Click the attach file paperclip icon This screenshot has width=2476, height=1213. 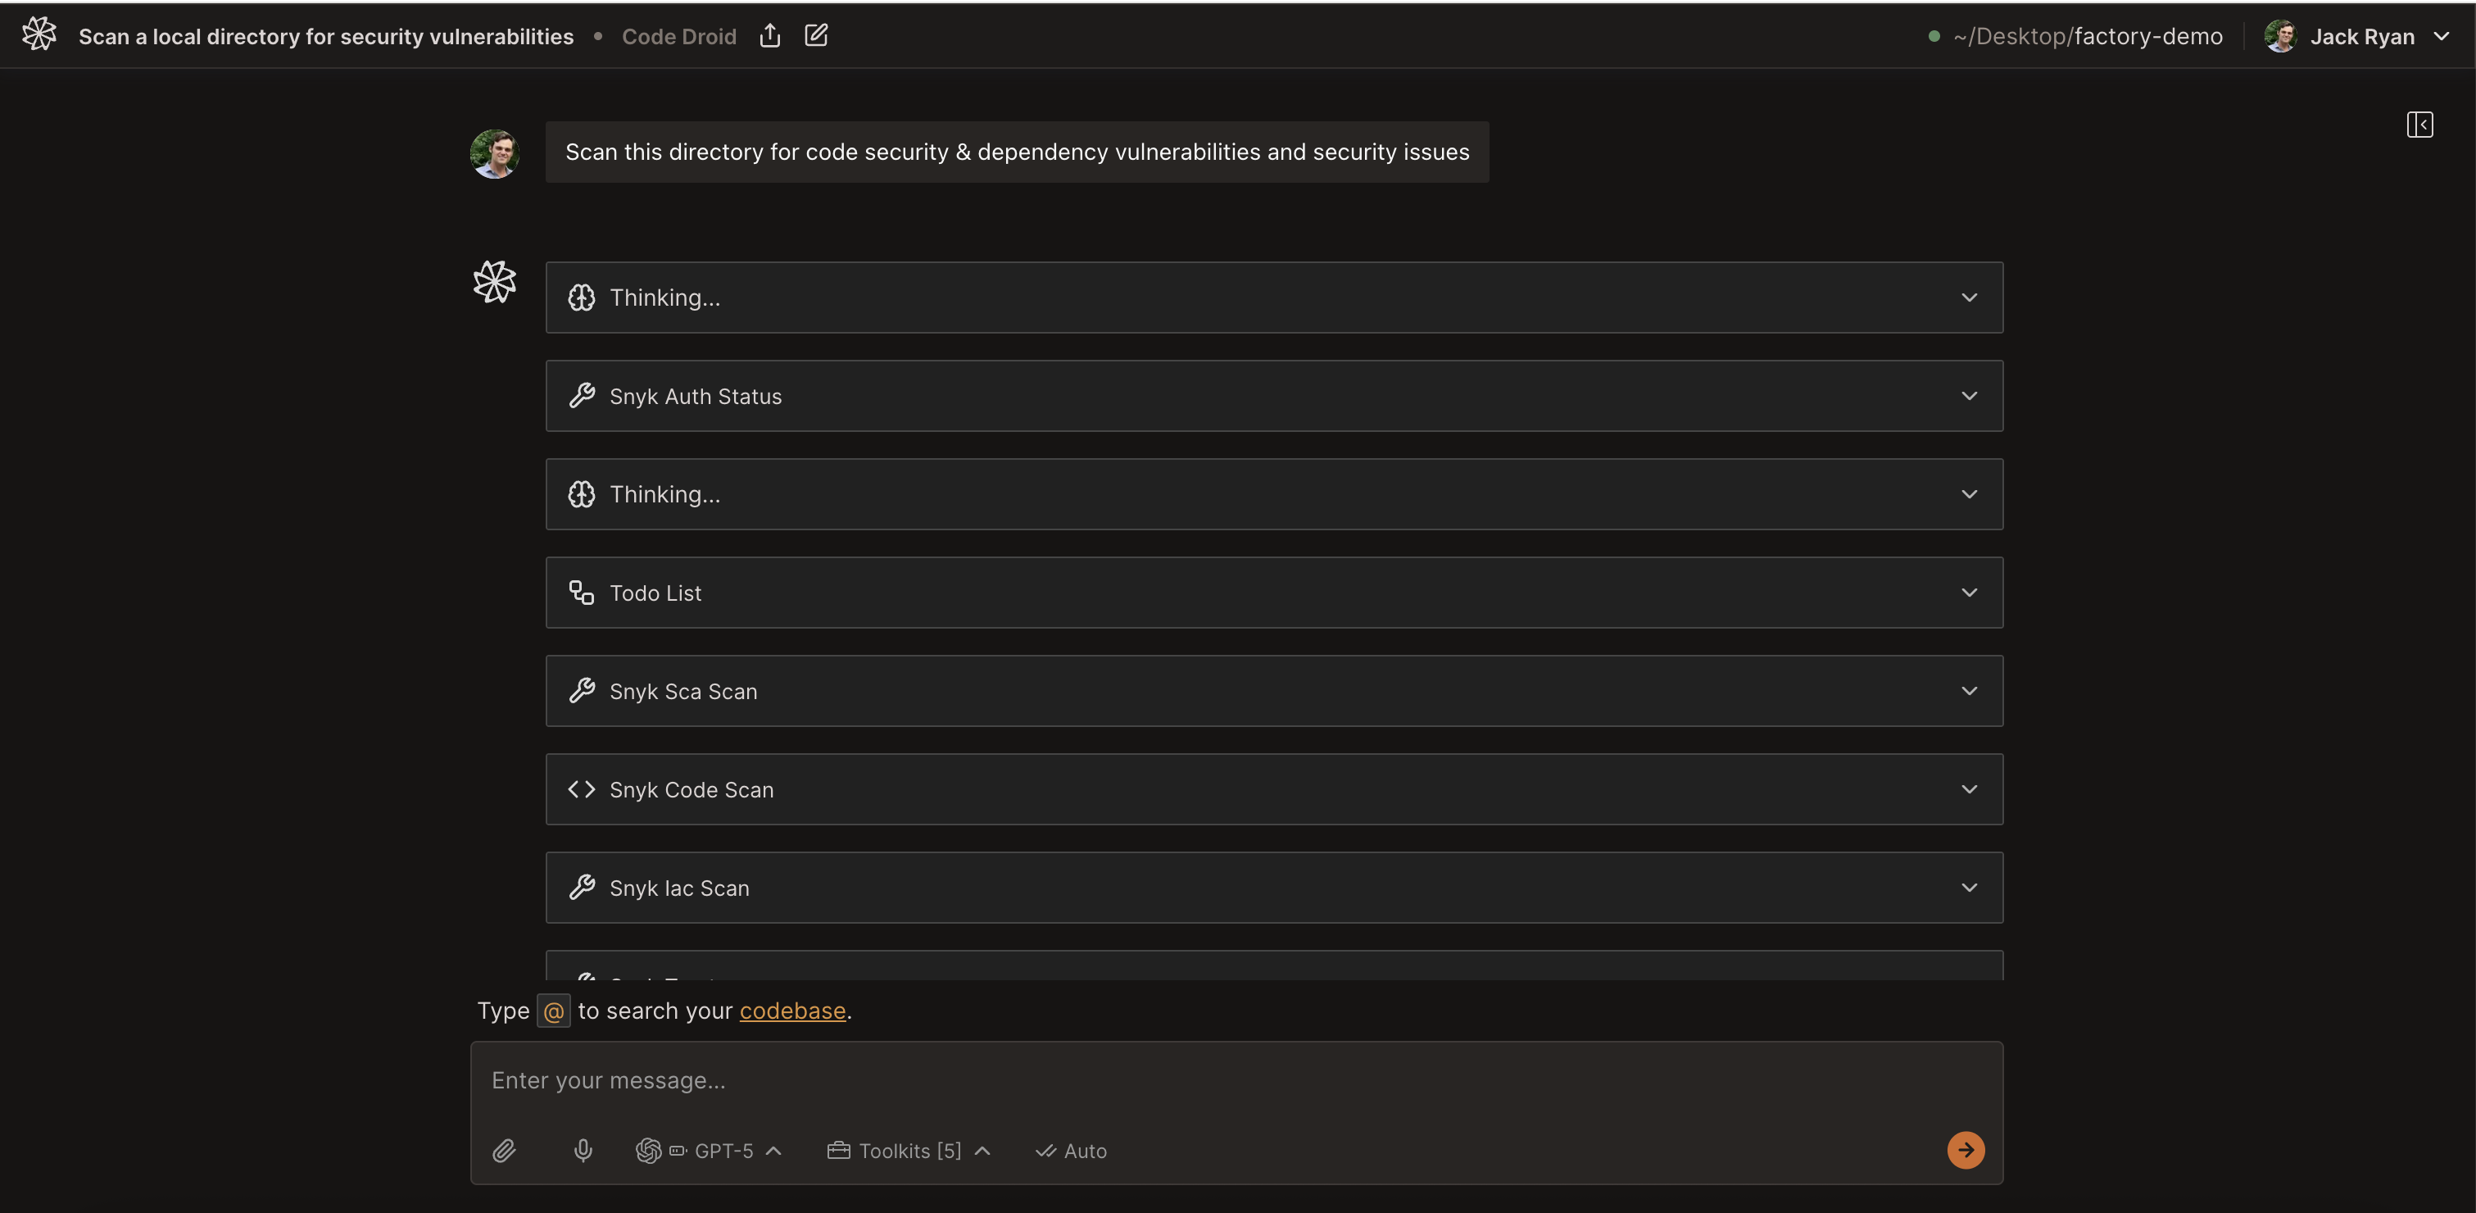click(505, 1151)
